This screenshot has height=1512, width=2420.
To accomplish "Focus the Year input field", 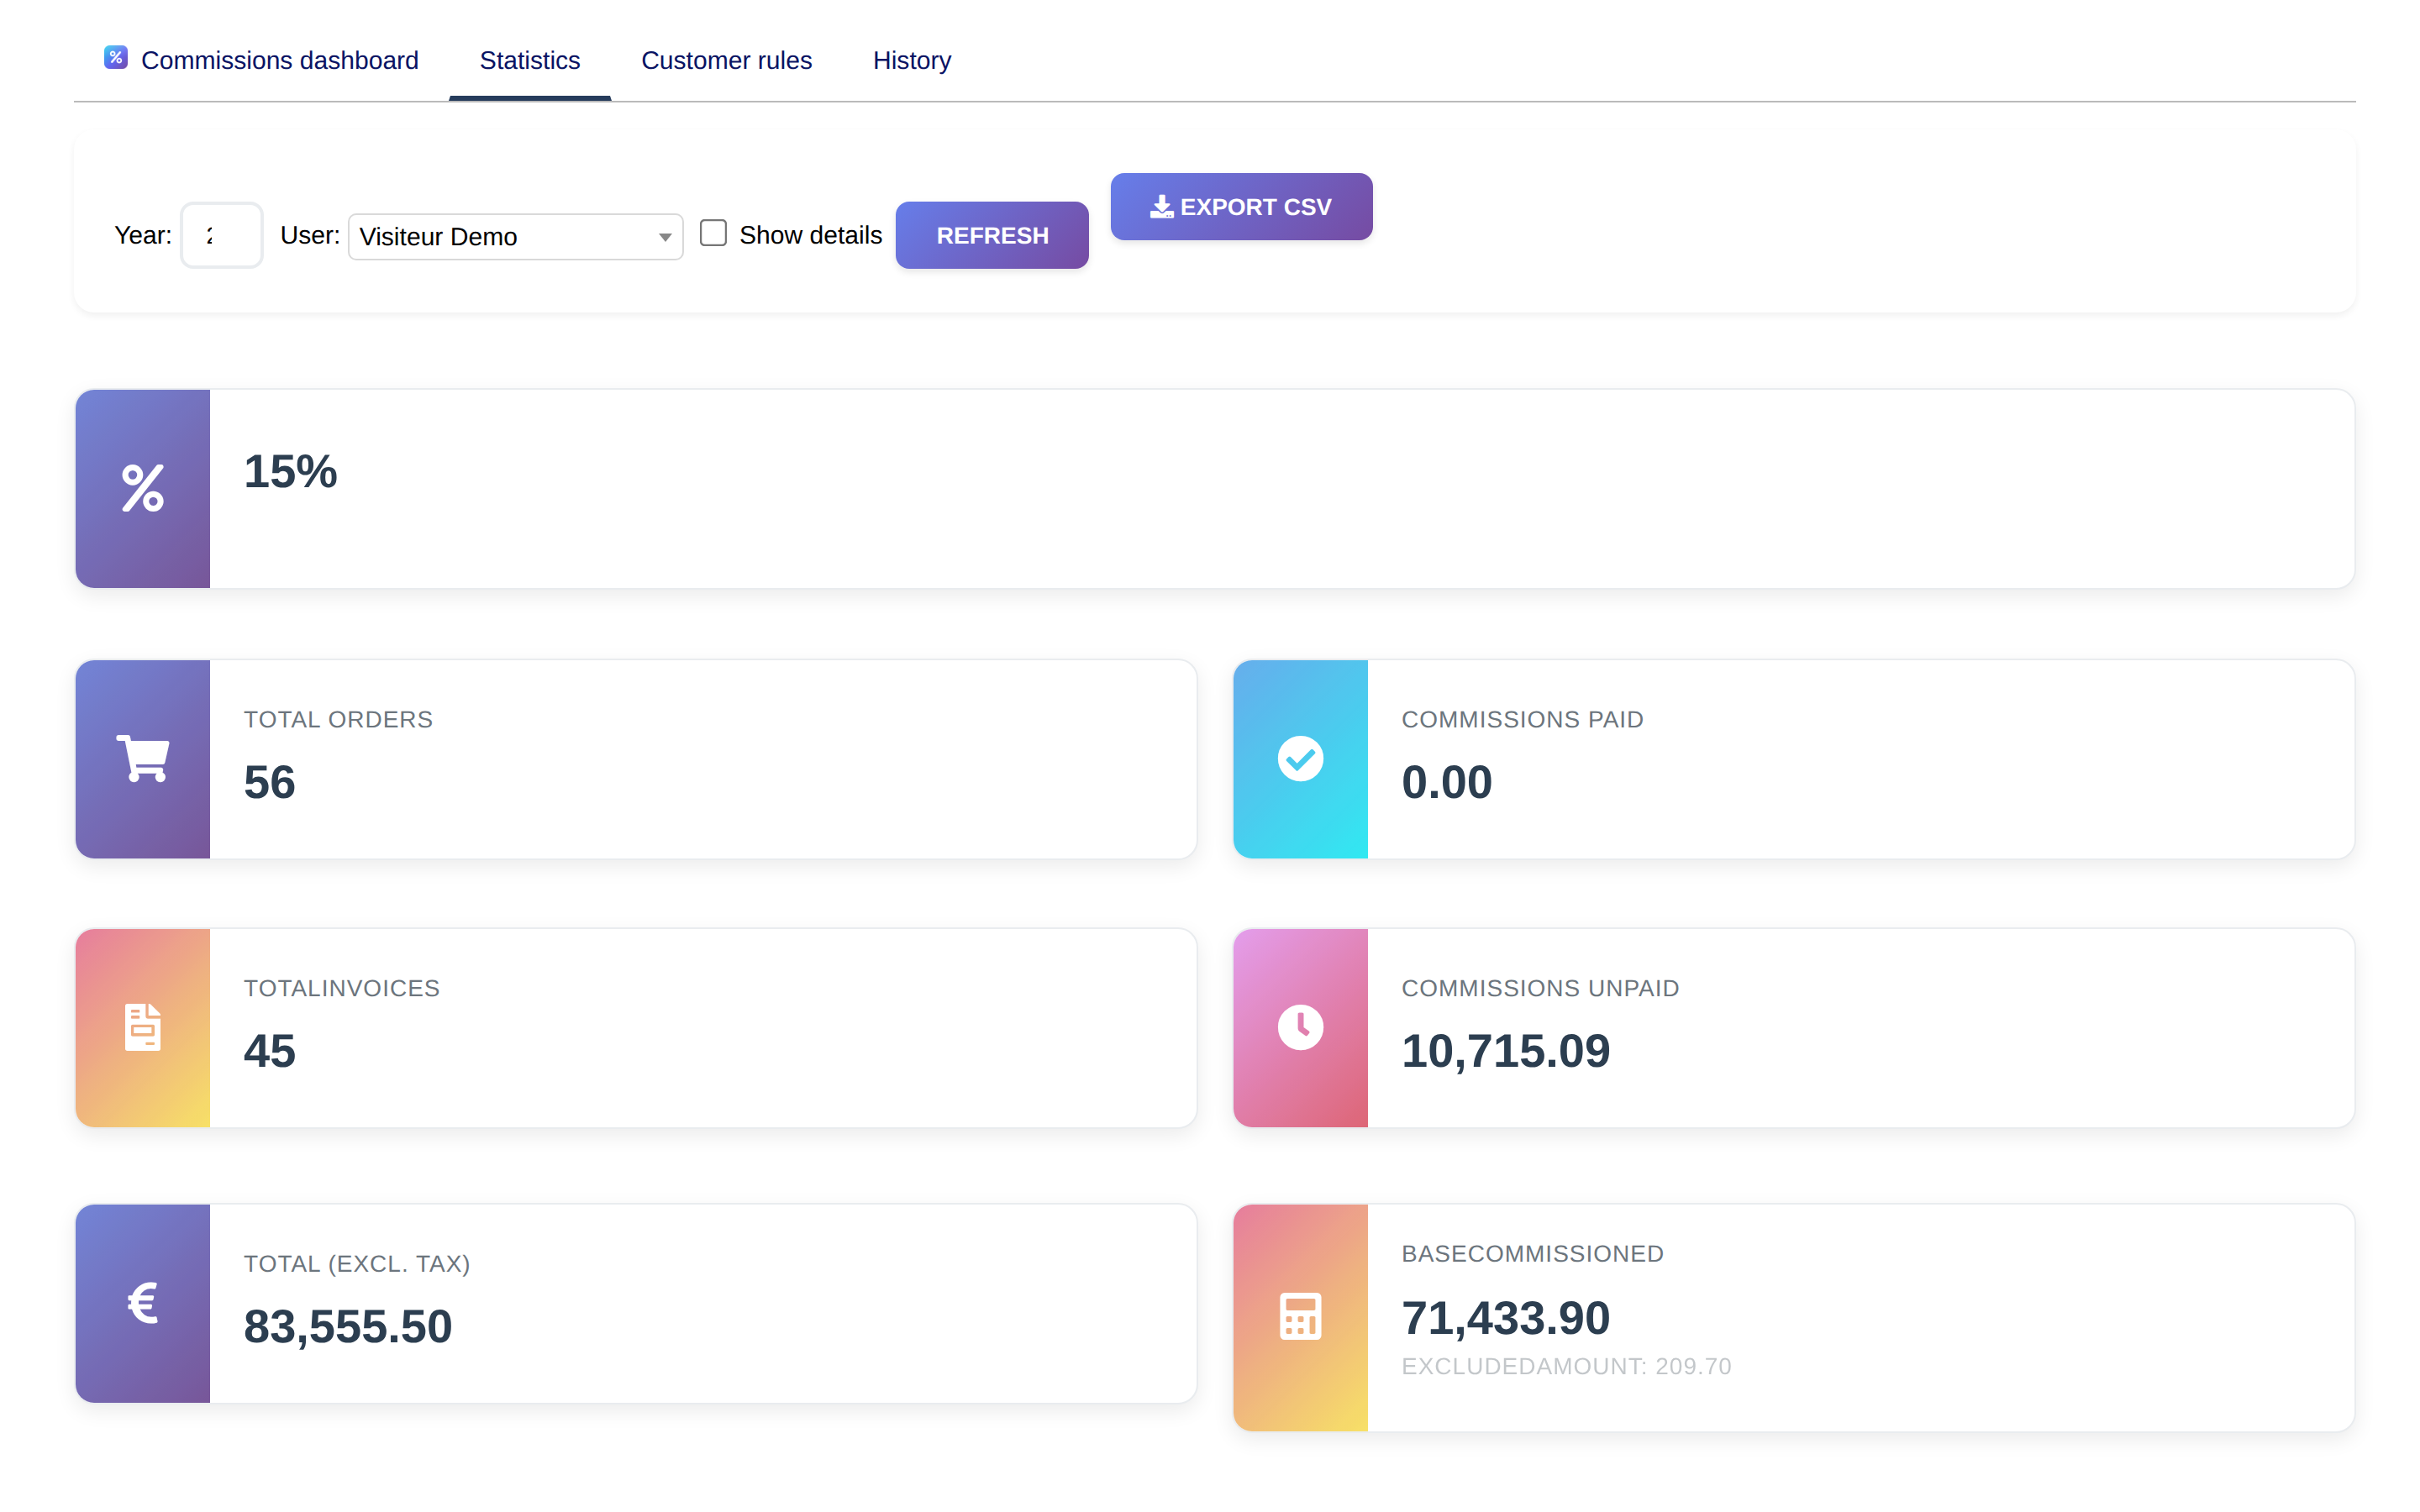I will (222, 236).
